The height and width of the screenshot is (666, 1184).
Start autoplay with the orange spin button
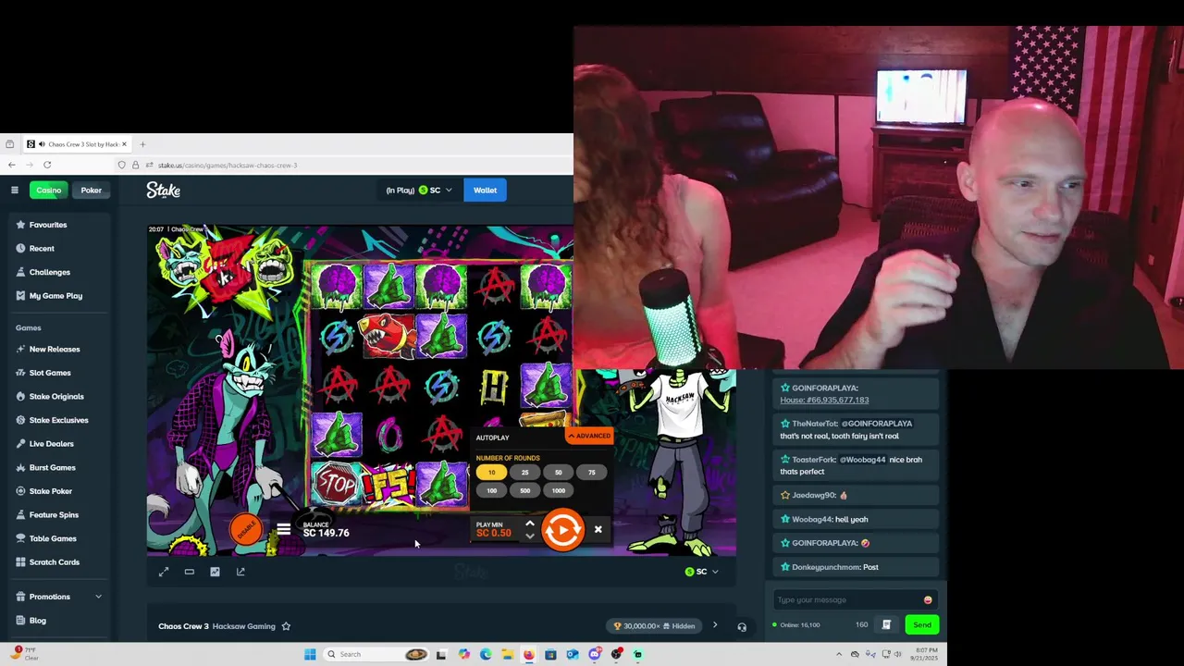coord(563,530)
